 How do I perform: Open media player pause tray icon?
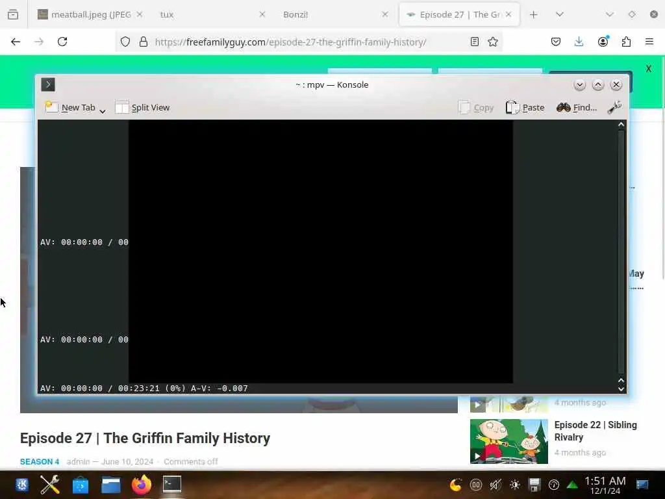pos(476,484)
